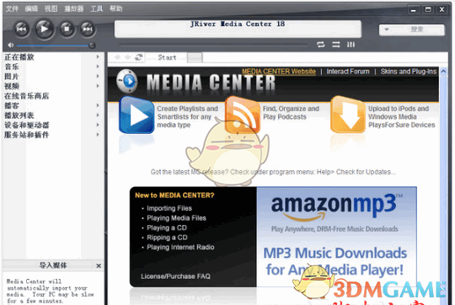Expand the 设备和驱动器 arrow

click(x=98, y=125)
